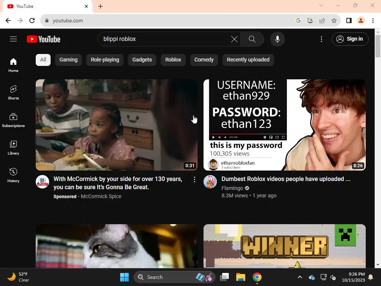The width and height of the screenshot is (381, 286).
Task: Click the YouTube logo
Action: point(44,39)
